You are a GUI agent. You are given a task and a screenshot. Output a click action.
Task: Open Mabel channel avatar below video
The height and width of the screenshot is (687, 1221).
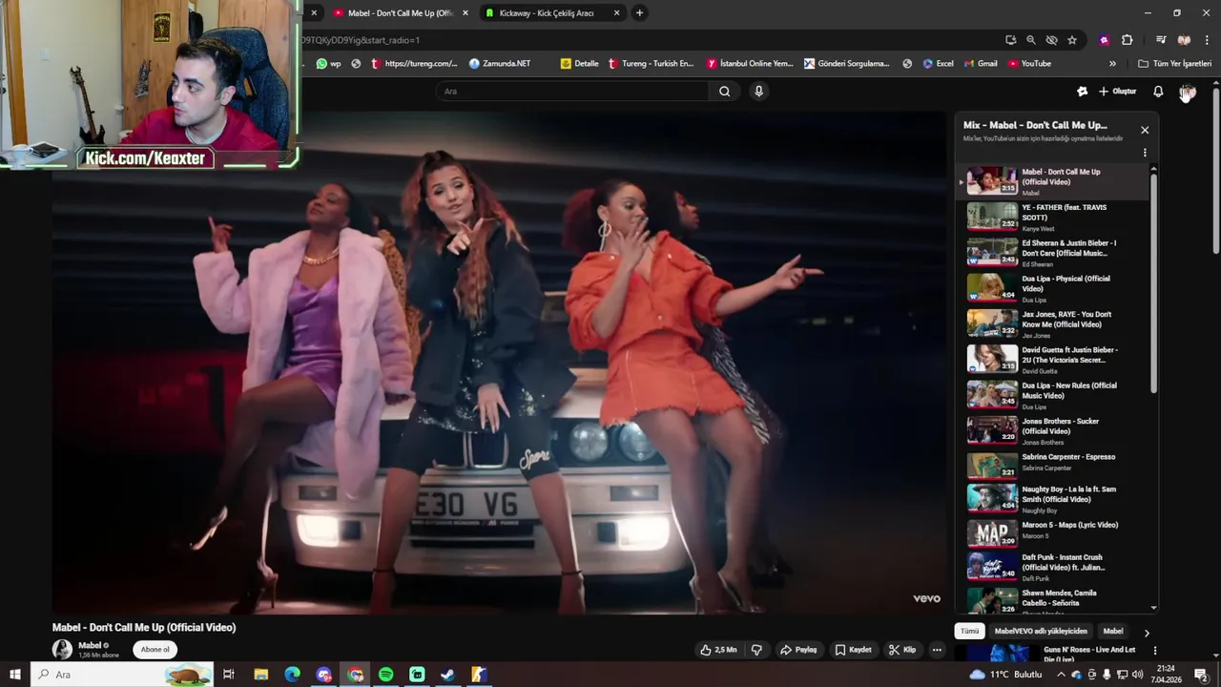62,650
